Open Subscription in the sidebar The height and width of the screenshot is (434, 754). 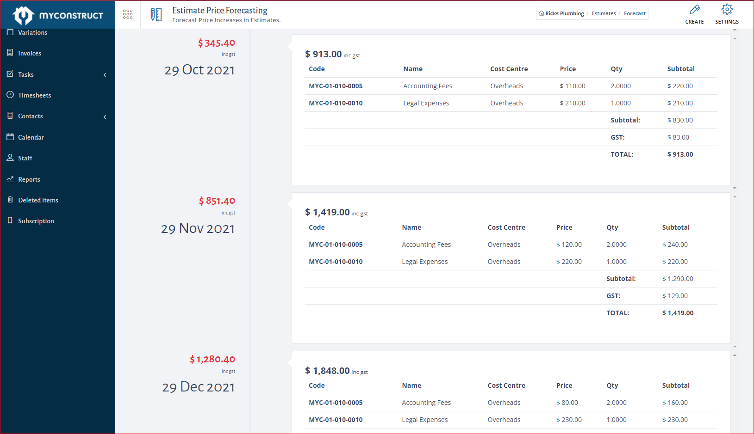[36, 221]
